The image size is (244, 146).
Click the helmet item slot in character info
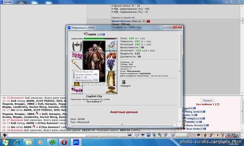point(77,46)
